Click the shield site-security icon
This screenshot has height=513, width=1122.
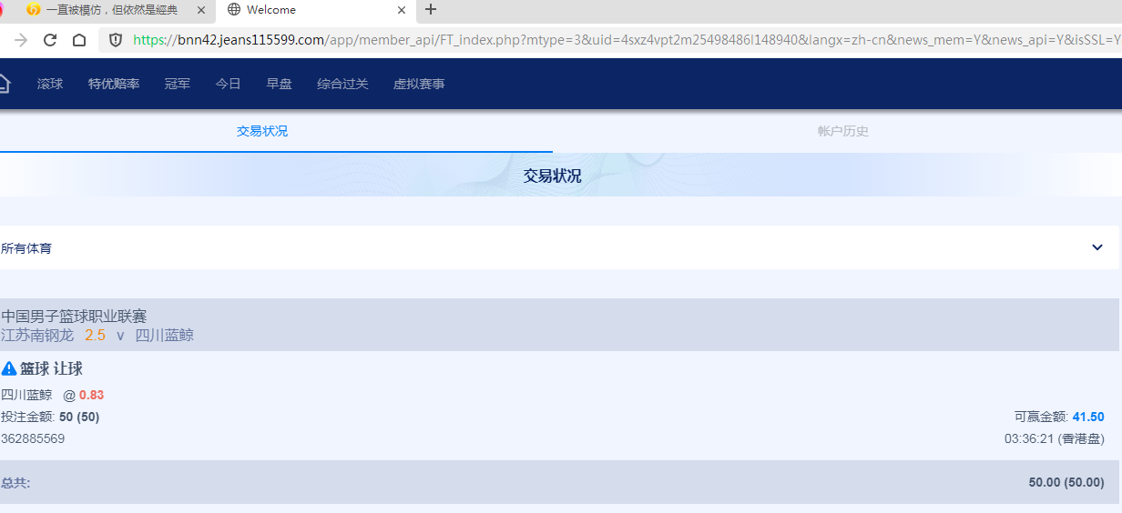pyautogui.click(x=116, y=40)
